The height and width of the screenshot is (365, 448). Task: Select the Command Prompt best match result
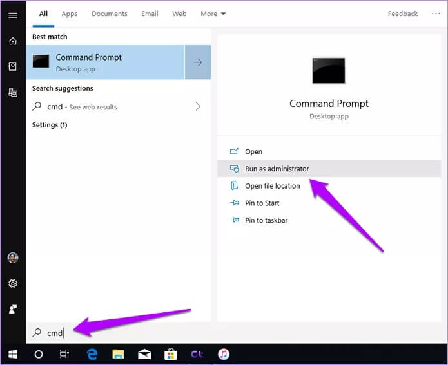pos(106,62)
